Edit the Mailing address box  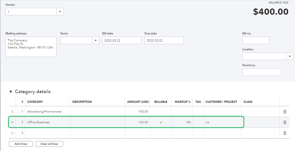point(31,47)
